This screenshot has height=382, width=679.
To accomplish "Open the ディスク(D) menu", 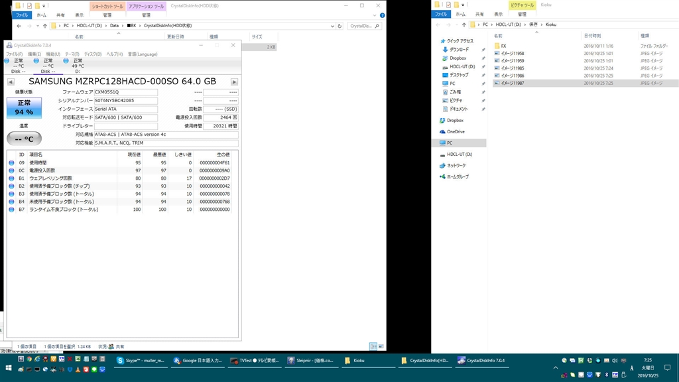I will pyautogui.click(x=93, y=54).
